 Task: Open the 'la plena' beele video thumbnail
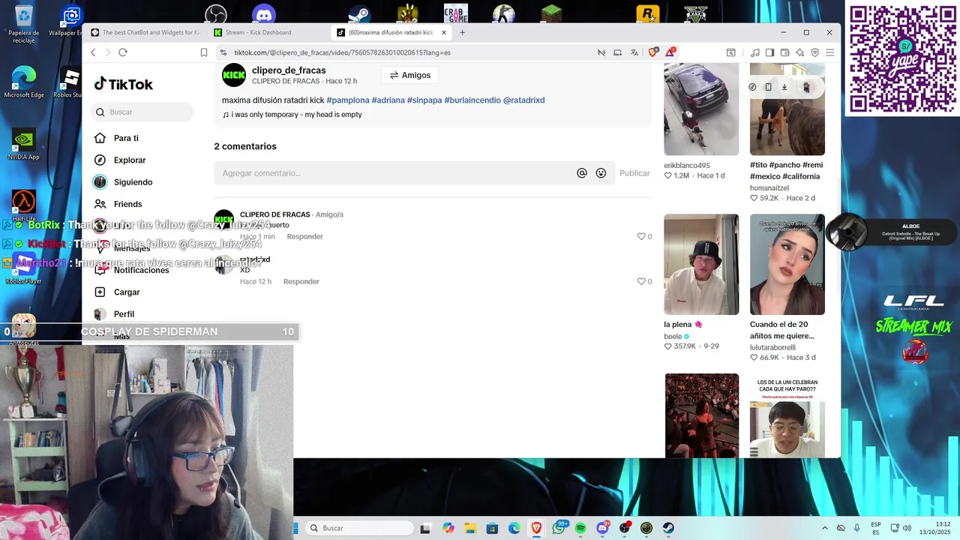coord(701,264)
